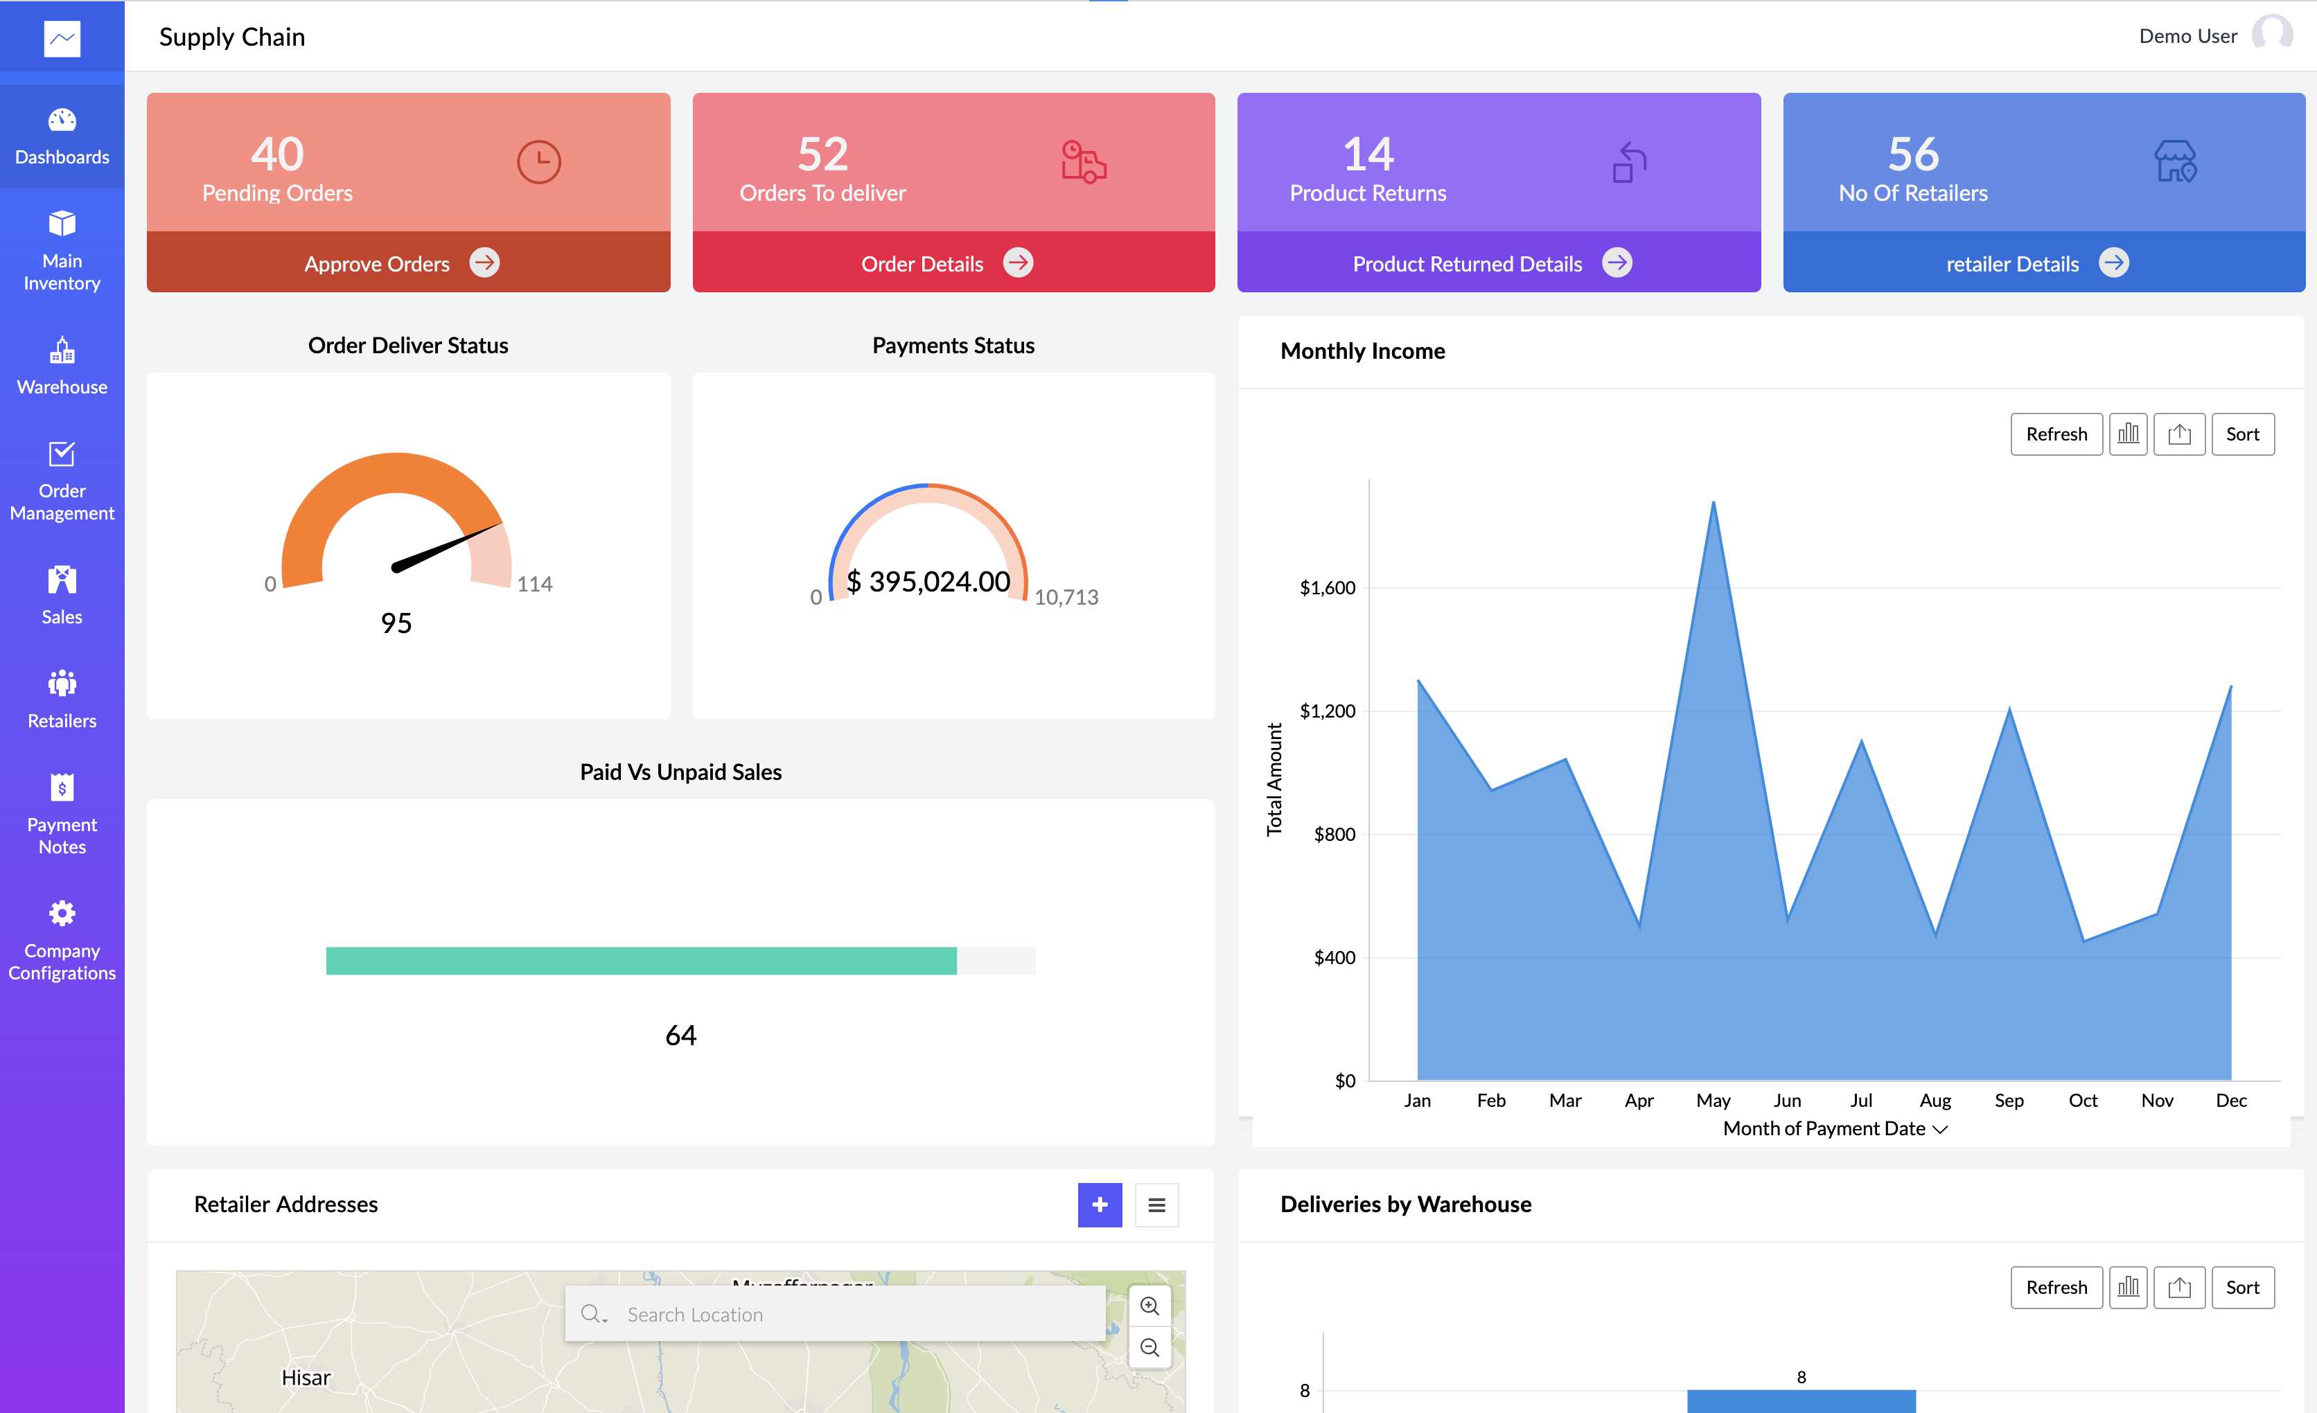Open Main Inventory box icon
The image size is (2317, 1413).
pos(62,224)
